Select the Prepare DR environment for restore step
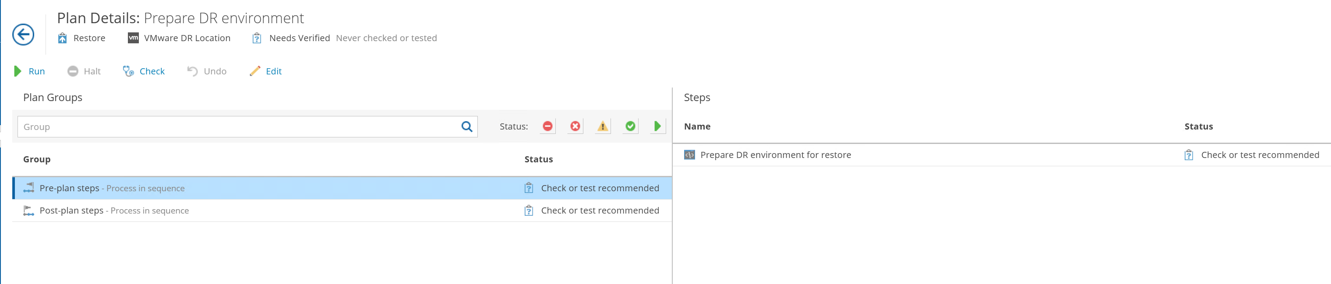Image resolution: width=1331 pixels, height=284 pixels. 775,155
